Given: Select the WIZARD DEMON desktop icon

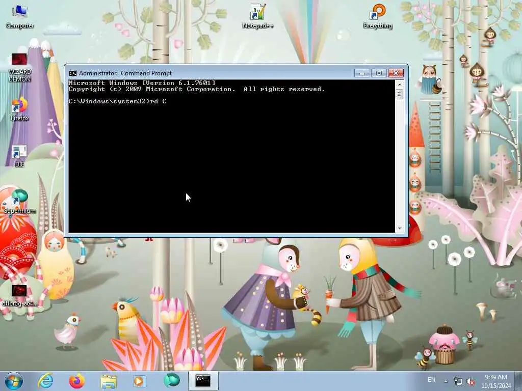Looking at the screenshot, I should [x=20, y=68].
